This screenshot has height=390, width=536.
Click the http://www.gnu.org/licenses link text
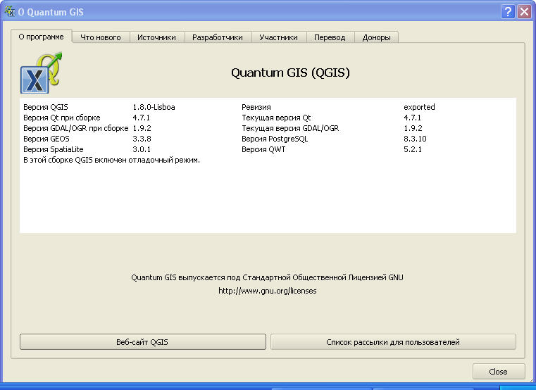(x=268, y=291)
